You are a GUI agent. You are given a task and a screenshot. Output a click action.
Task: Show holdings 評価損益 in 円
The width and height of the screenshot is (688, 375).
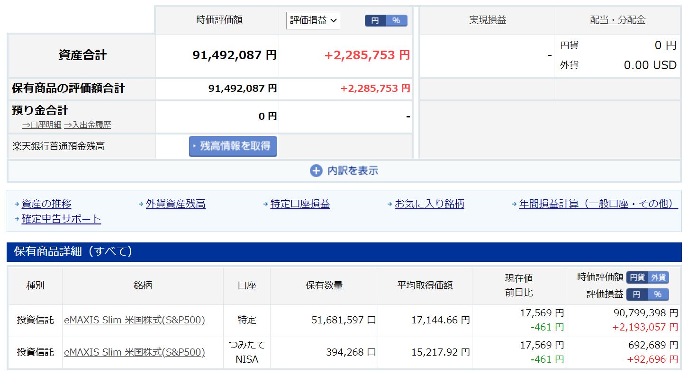pos(637,295)
